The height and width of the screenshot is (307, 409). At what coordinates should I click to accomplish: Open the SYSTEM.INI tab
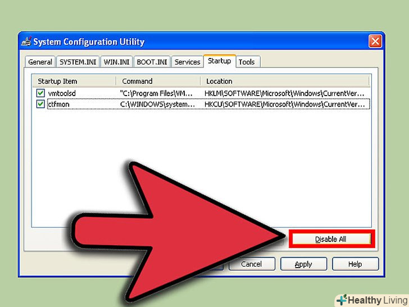coord(78,62)
